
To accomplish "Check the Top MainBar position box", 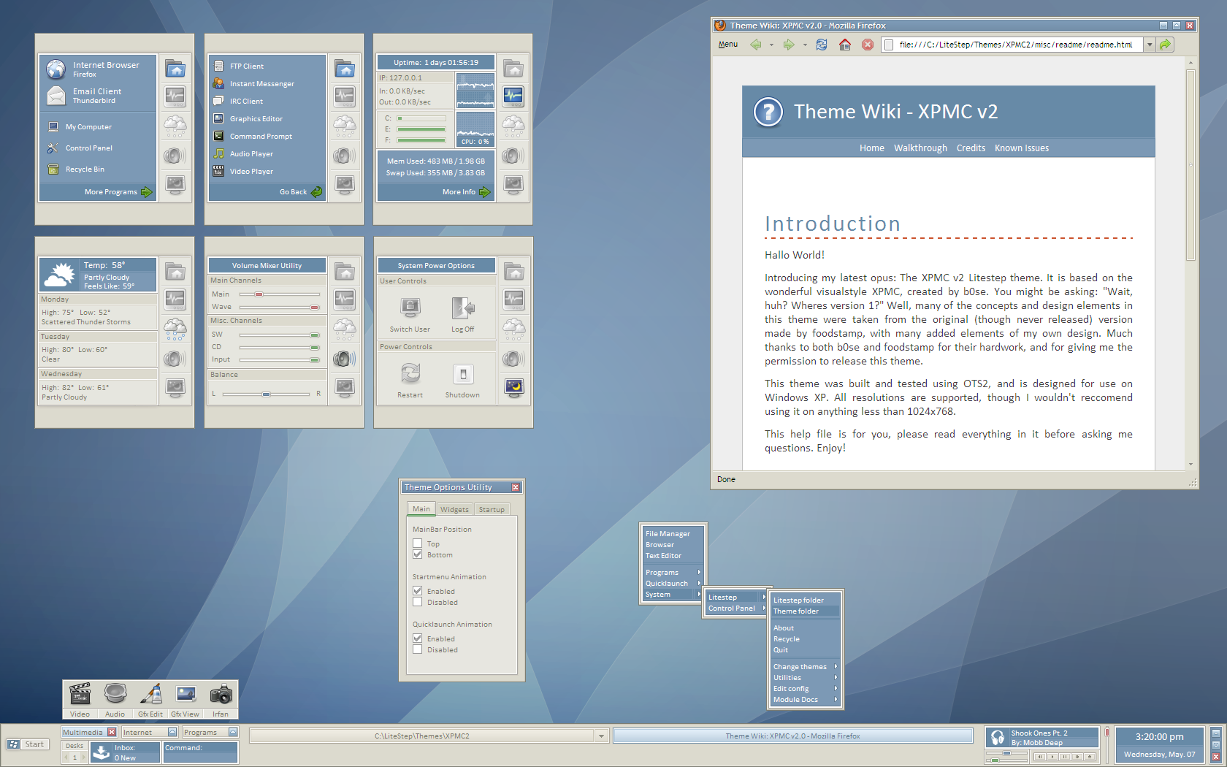I will click(x=418, y=543).
